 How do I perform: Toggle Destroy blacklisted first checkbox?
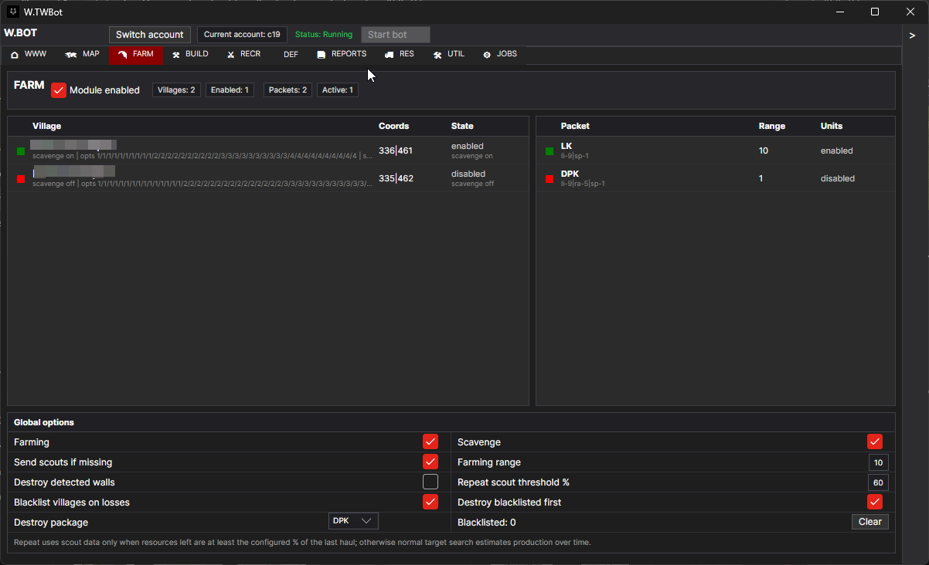[875, 502]
